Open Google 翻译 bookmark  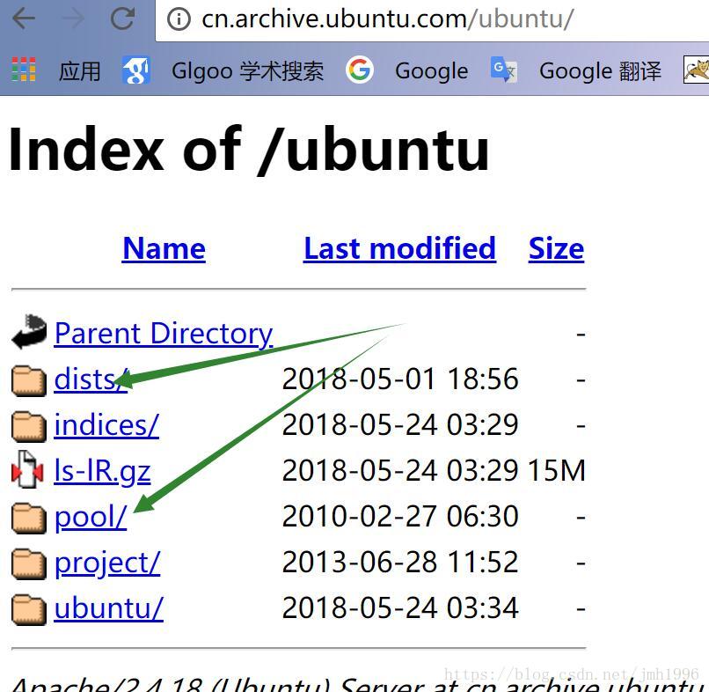tap(600, 71)
